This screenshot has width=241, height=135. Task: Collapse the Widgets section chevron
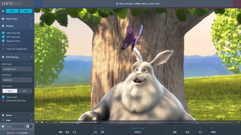31,26
